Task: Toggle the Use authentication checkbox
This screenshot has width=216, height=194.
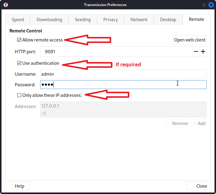Action: click(x=19, y=63)
